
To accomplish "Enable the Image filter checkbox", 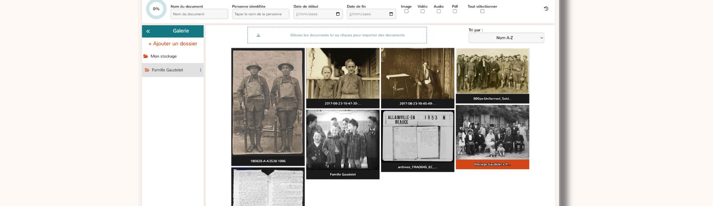I will tap(406, 11).
